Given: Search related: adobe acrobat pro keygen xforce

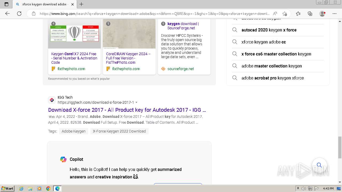Looking at the screenshot, I should [273, 78].
